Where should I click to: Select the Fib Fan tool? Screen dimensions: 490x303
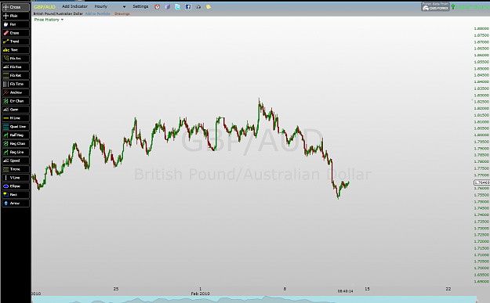pos(16,67)
